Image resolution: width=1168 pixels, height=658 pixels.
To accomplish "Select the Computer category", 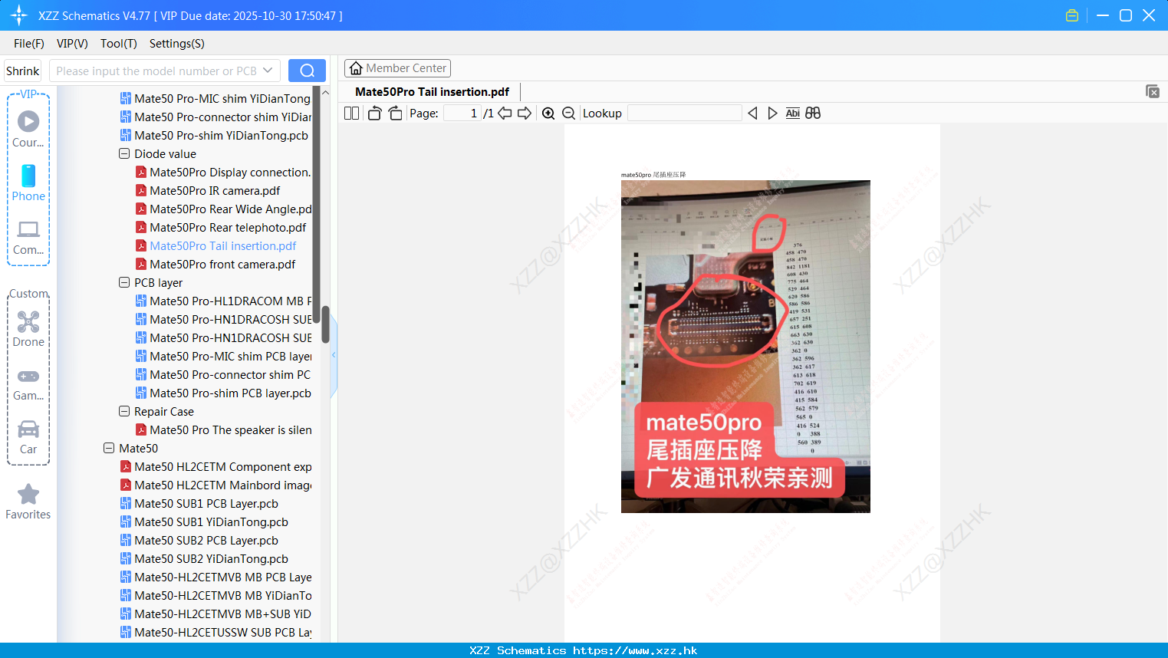I will [28, 238].
